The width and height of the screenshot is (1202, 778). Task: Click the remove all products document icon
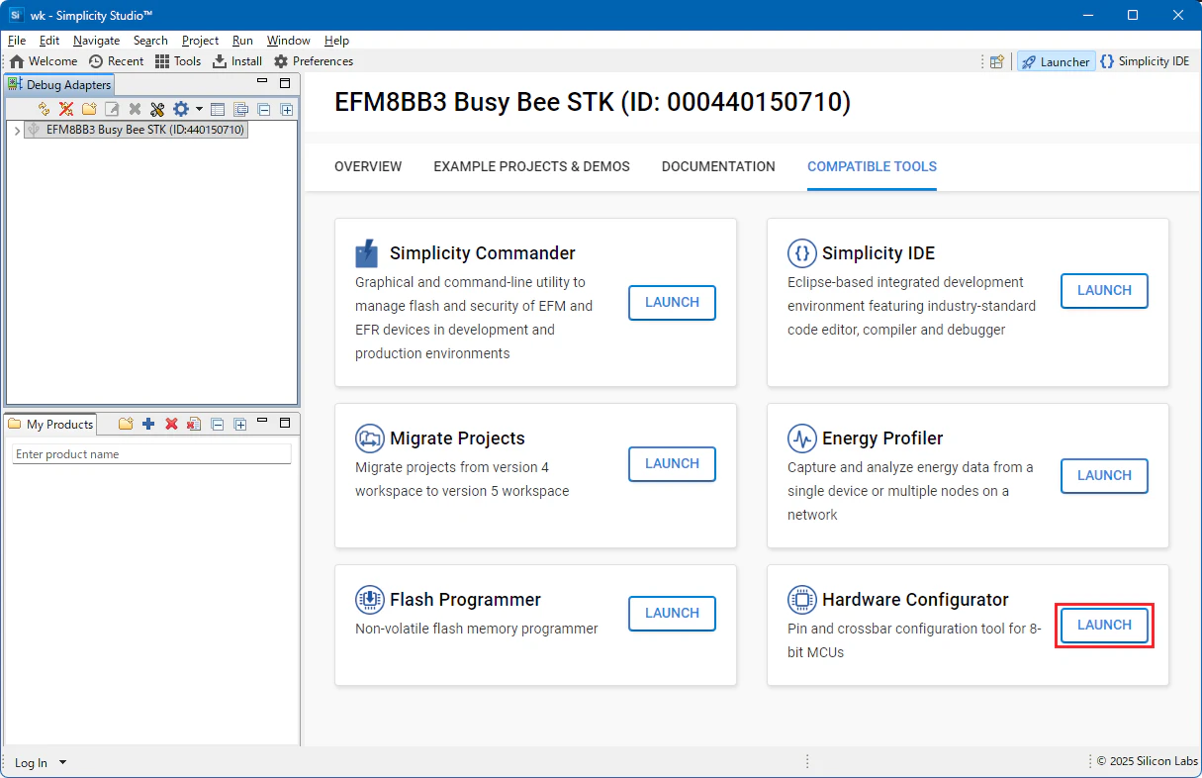[x=194, y=424]
